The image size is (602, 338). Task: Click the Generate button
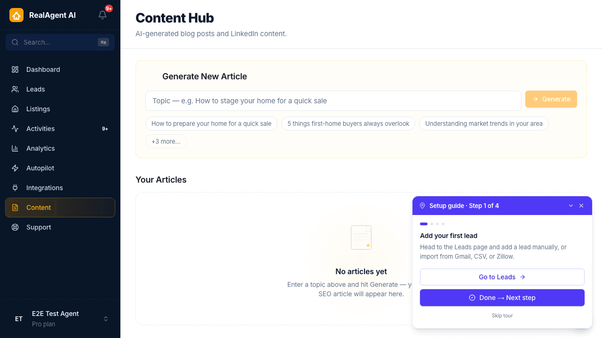click(x=551, y=99)
